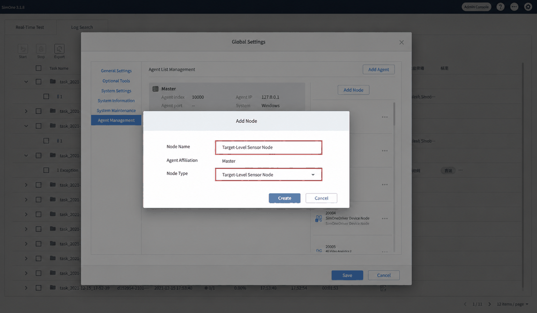
Task: Click Cancel in the Add Node dialog
Action: point(321,198)
